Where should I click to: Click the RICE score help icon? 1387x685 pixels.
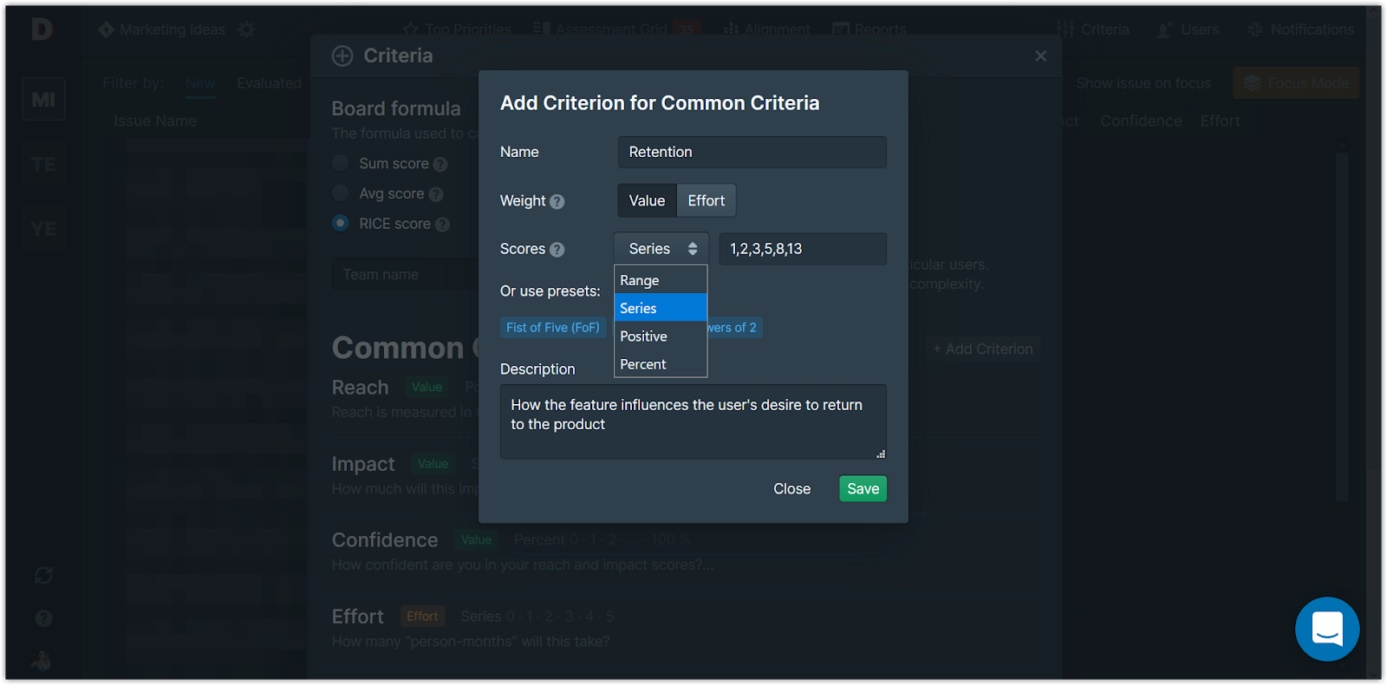(443, 225)
